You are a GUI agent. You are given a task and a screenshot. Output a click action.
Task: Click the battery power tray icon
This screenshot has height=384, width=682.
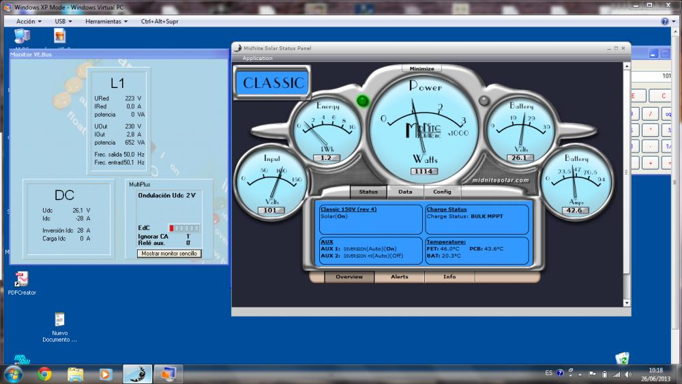click(x=604, y=374)
